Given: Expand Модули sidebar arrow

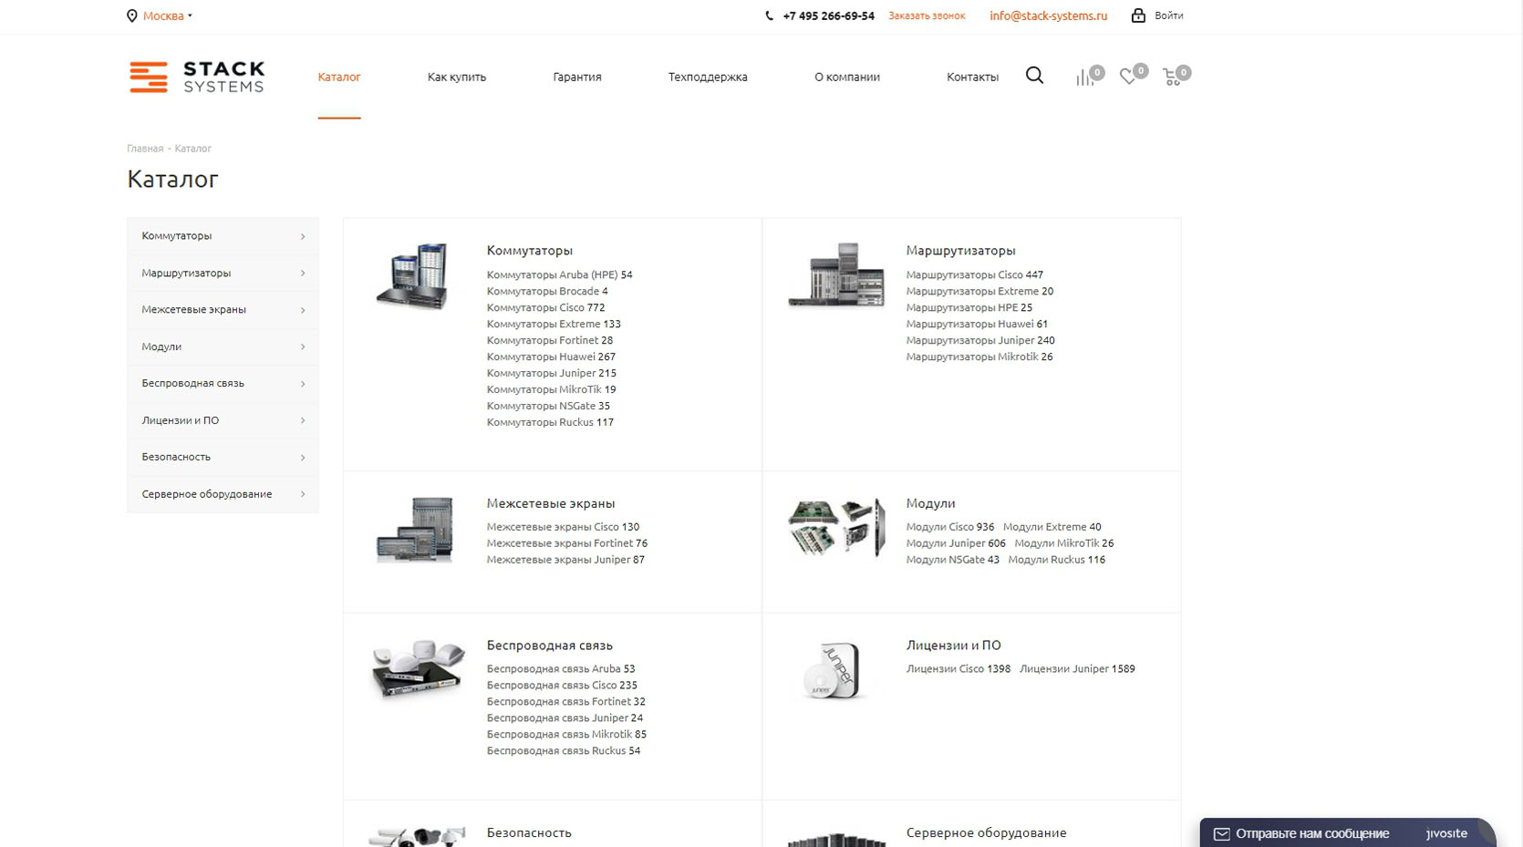Looking at the screenshot, I should 303,346.
